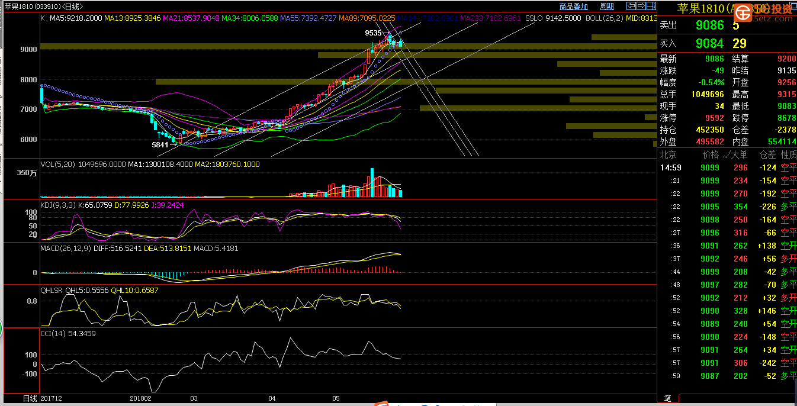Click the 持仓 value 452350
This screenshot has width=797, height=406.
coord(709,130)
